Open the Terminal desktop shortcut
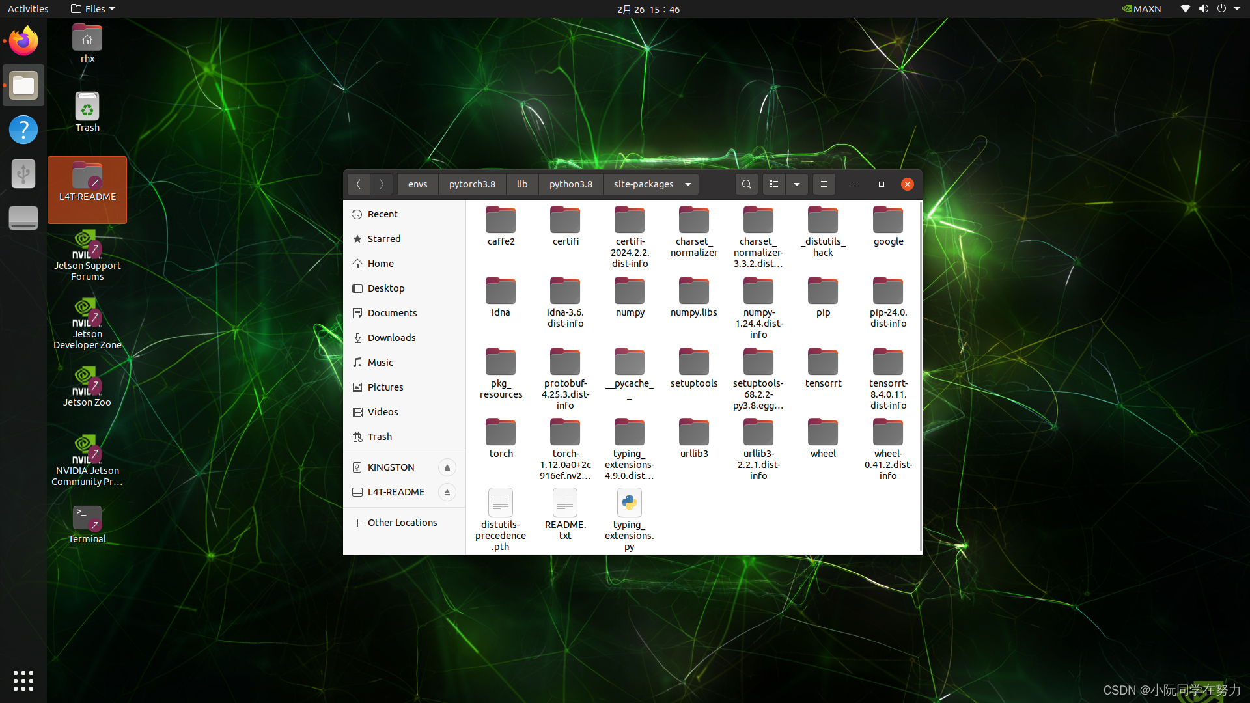The height and width of the screenshot is (703, 1250). tap(87, 525)
